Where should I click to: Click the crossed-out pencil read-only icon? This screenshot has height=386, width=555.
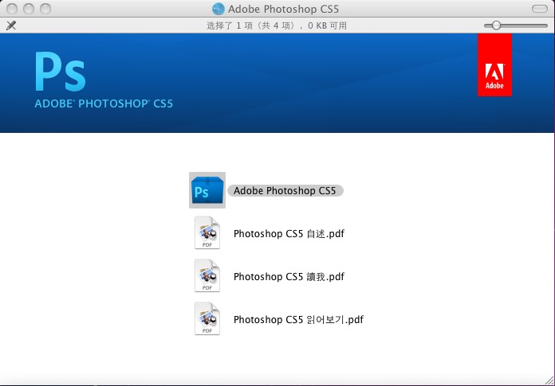click(x=11, y=25)
